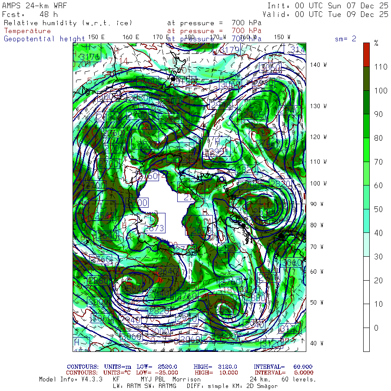Viewport: 391px width, 391px height.
Task: Click the "%" unit label above the color bar
Action: pyautogui.click(x=376, y=43)
